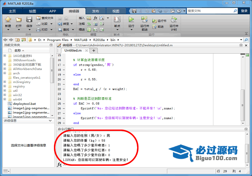Switch to the 发布 (Publish) tab
Image resolution: width=252 pixels, height=176 pixels.
pyautogui.click(x=96, y=11)
